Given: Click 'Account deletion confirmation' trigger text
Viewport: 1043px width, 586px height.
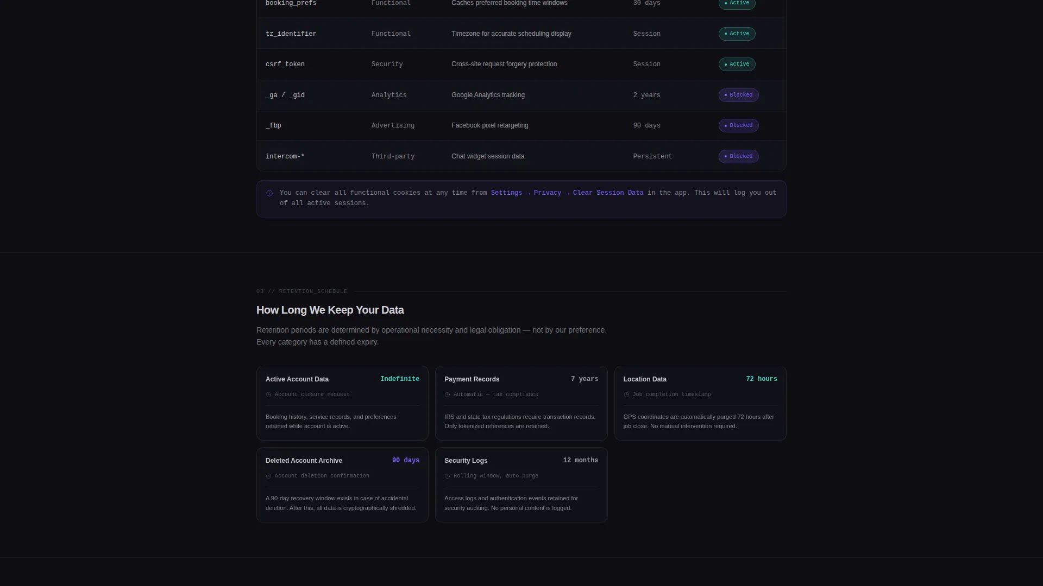Looking at the screenshot, I should 322,476.
